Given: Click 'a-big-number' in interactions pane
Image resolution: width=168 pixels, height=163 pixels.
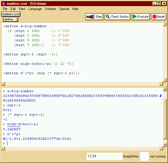Looking at the screenshot, I should [20, 91].
